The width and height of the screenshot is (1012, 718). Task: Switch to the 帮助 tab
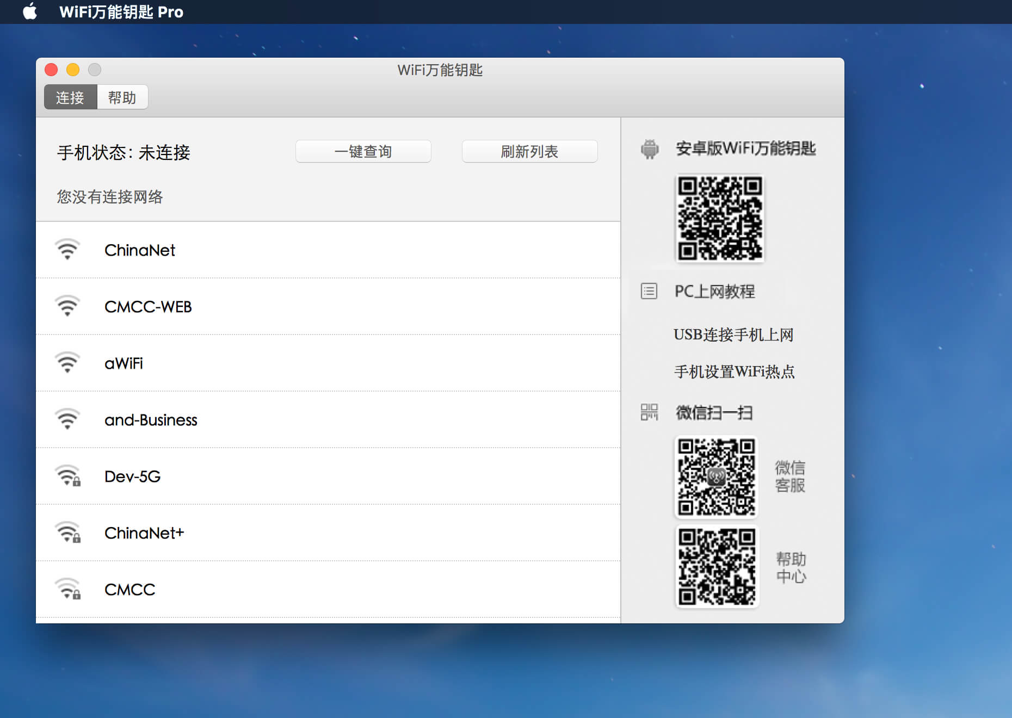122,97
